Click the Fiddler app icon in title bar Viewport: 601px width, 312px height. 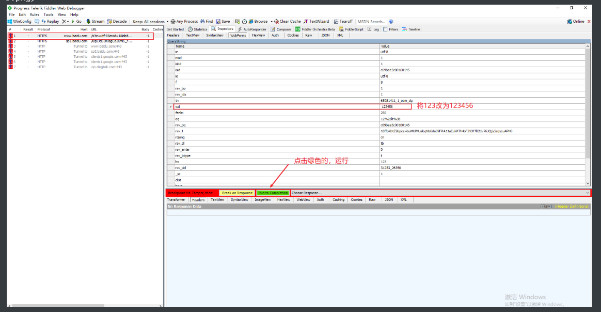[x=10, y=8]
